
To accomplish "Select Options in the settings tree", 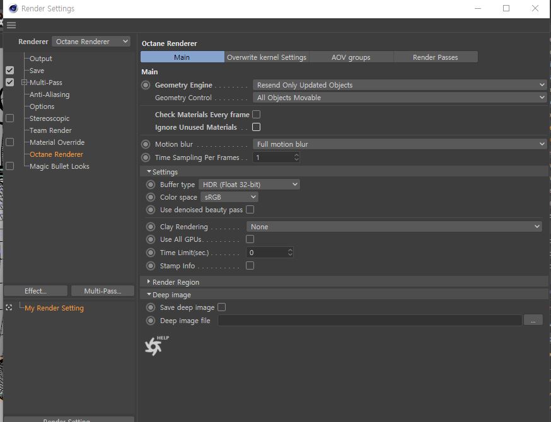I will tap(42, 106).
